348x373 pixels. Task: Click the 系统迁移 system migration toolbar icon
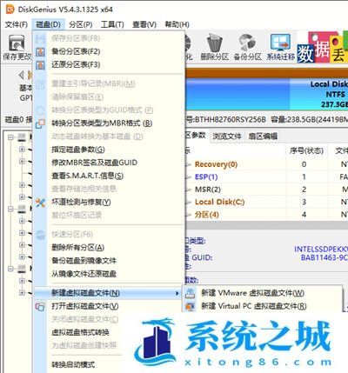pos(280,43)
